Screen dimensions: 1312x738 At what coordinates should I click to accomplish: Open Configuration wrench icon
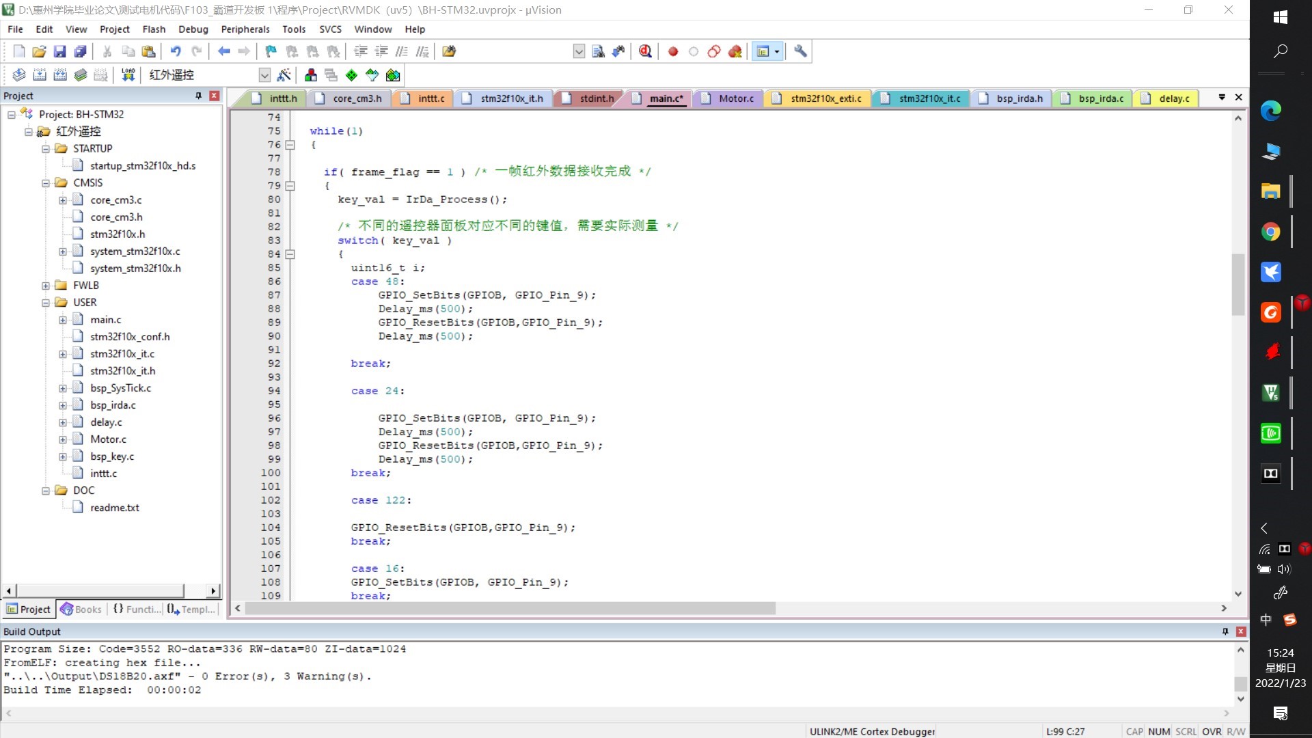coord(800,51)
